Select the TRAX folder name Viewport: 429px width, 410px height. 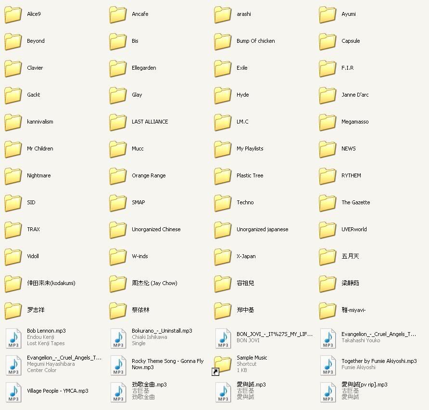[33, 229]
